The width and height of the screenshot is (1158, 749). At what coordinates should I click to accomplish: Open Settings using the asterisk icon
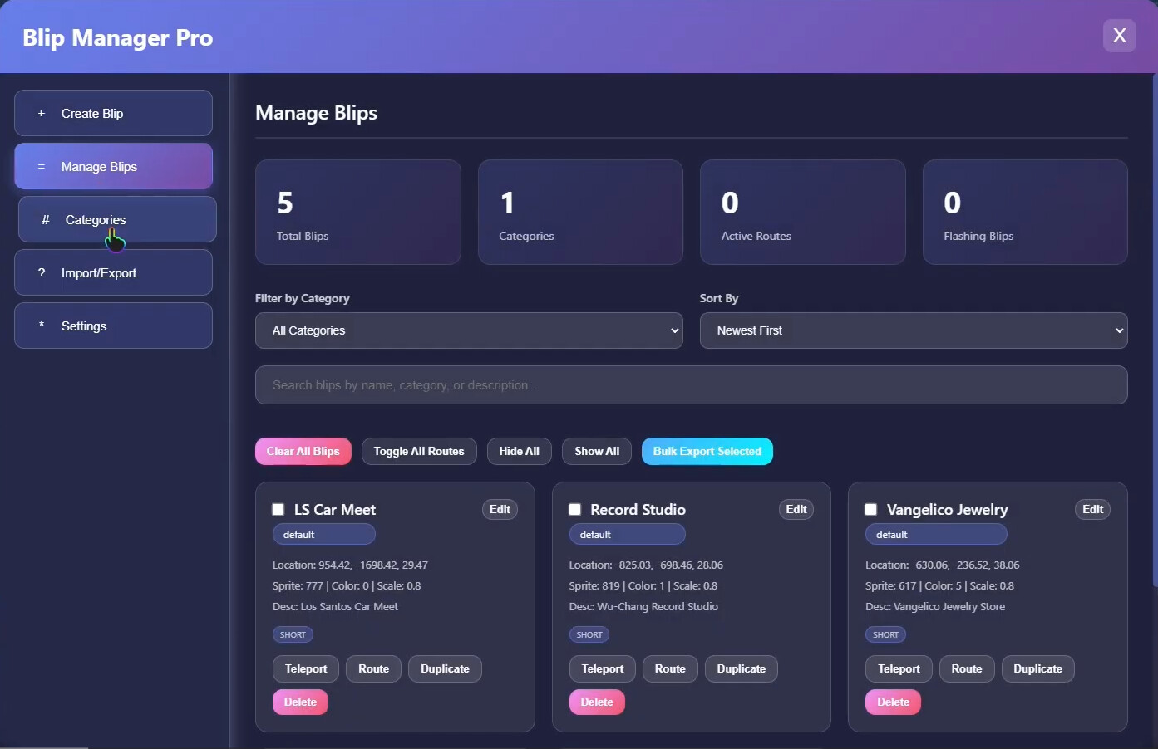point(41,326)
